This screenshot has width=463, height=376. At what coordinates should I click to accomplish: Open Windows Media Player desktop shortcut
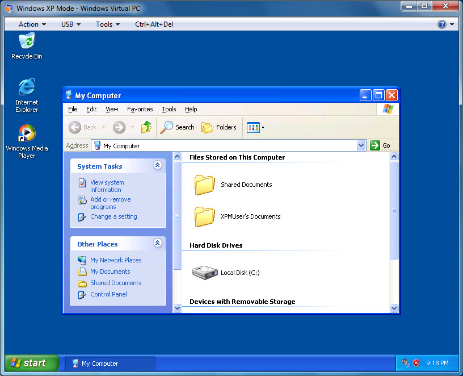click(x=27, y=134)
